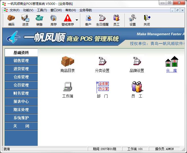This screenshot has height=153, width=187.
Task: Restore the inner child window
Action: point(178,10)
